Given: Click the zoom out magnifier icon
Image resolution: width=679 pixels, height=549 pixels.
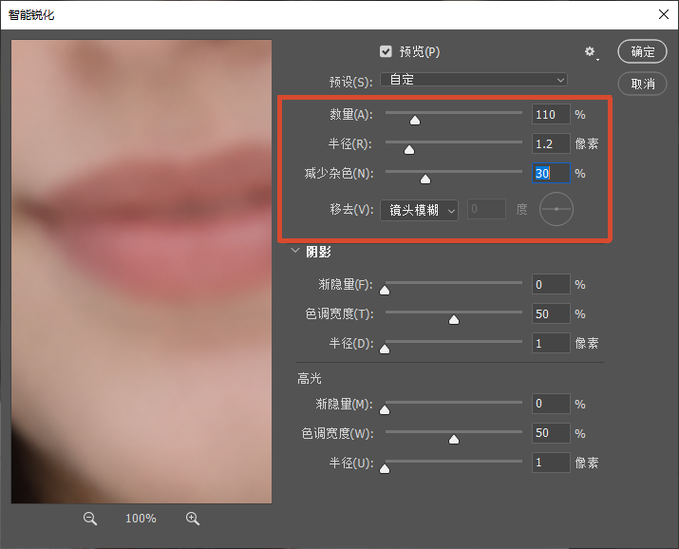Looking at the screenshot, I should [90, 519].
